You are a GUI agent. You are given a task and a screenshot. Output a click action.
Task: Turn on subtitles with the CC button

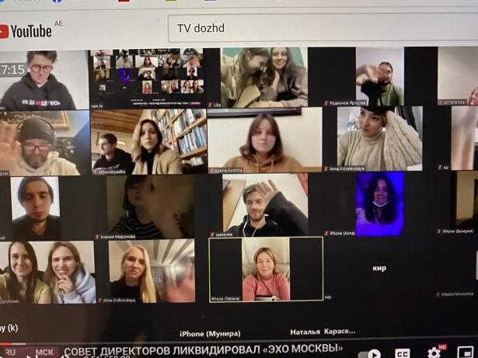(x=403, y=353)
